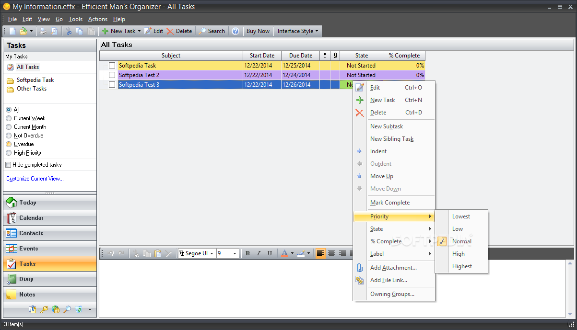Click the print preview toolbar icon

54,31
